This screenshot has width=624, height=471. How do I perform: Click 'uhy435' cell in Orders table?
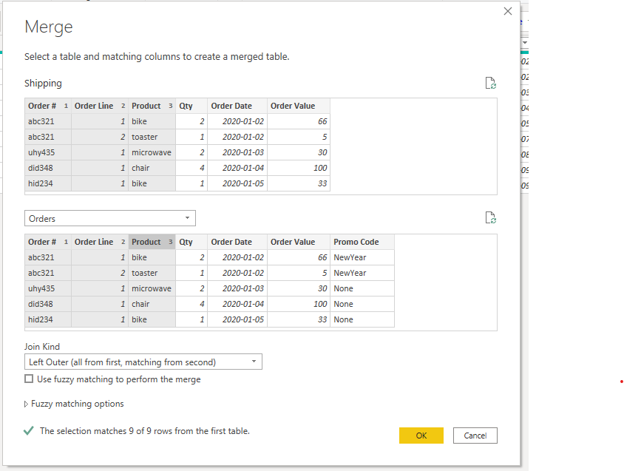tap(48, 288)
